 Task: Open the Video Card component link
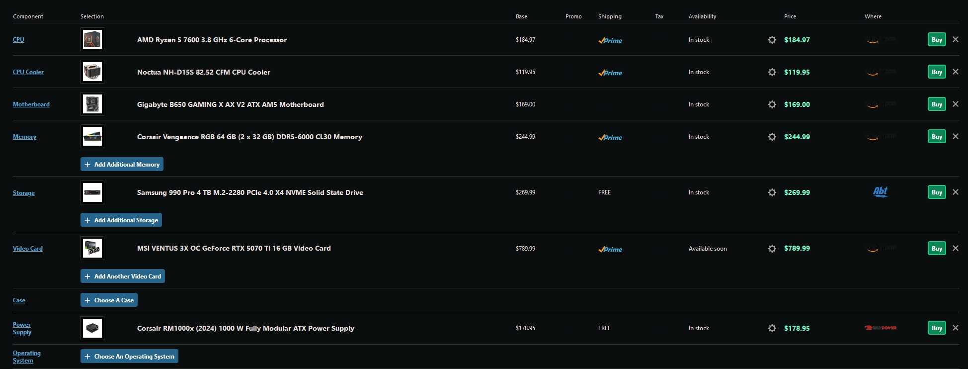coord(28,248)
